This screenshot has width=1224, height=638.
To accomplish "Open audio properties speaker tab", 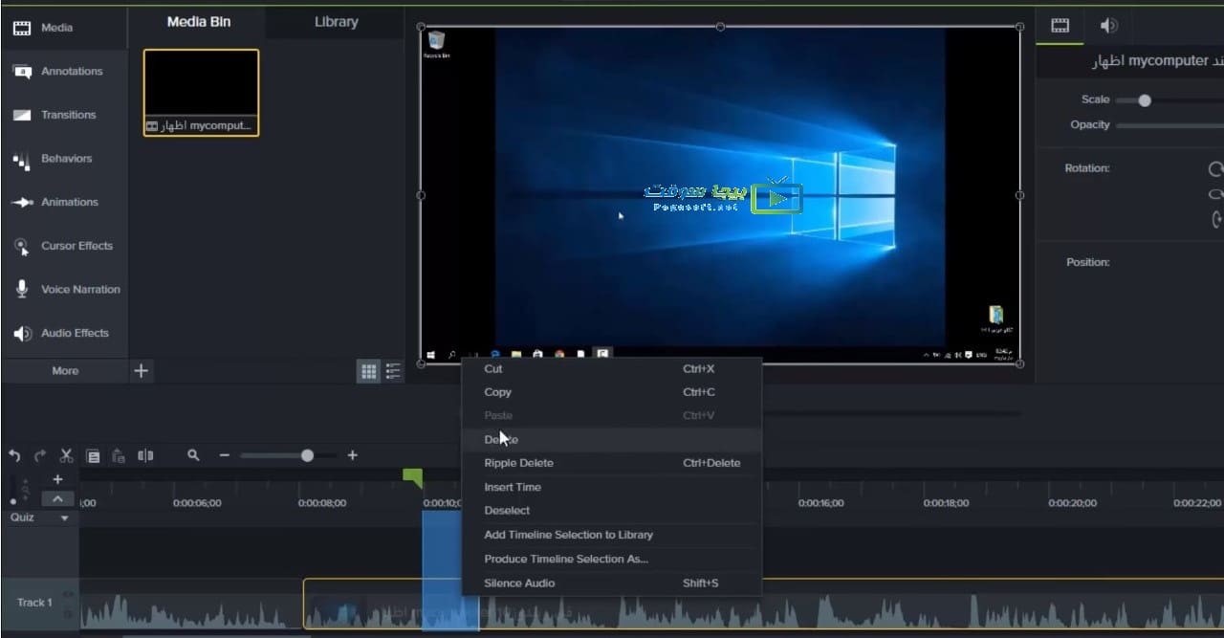I will pos(1108,26).
